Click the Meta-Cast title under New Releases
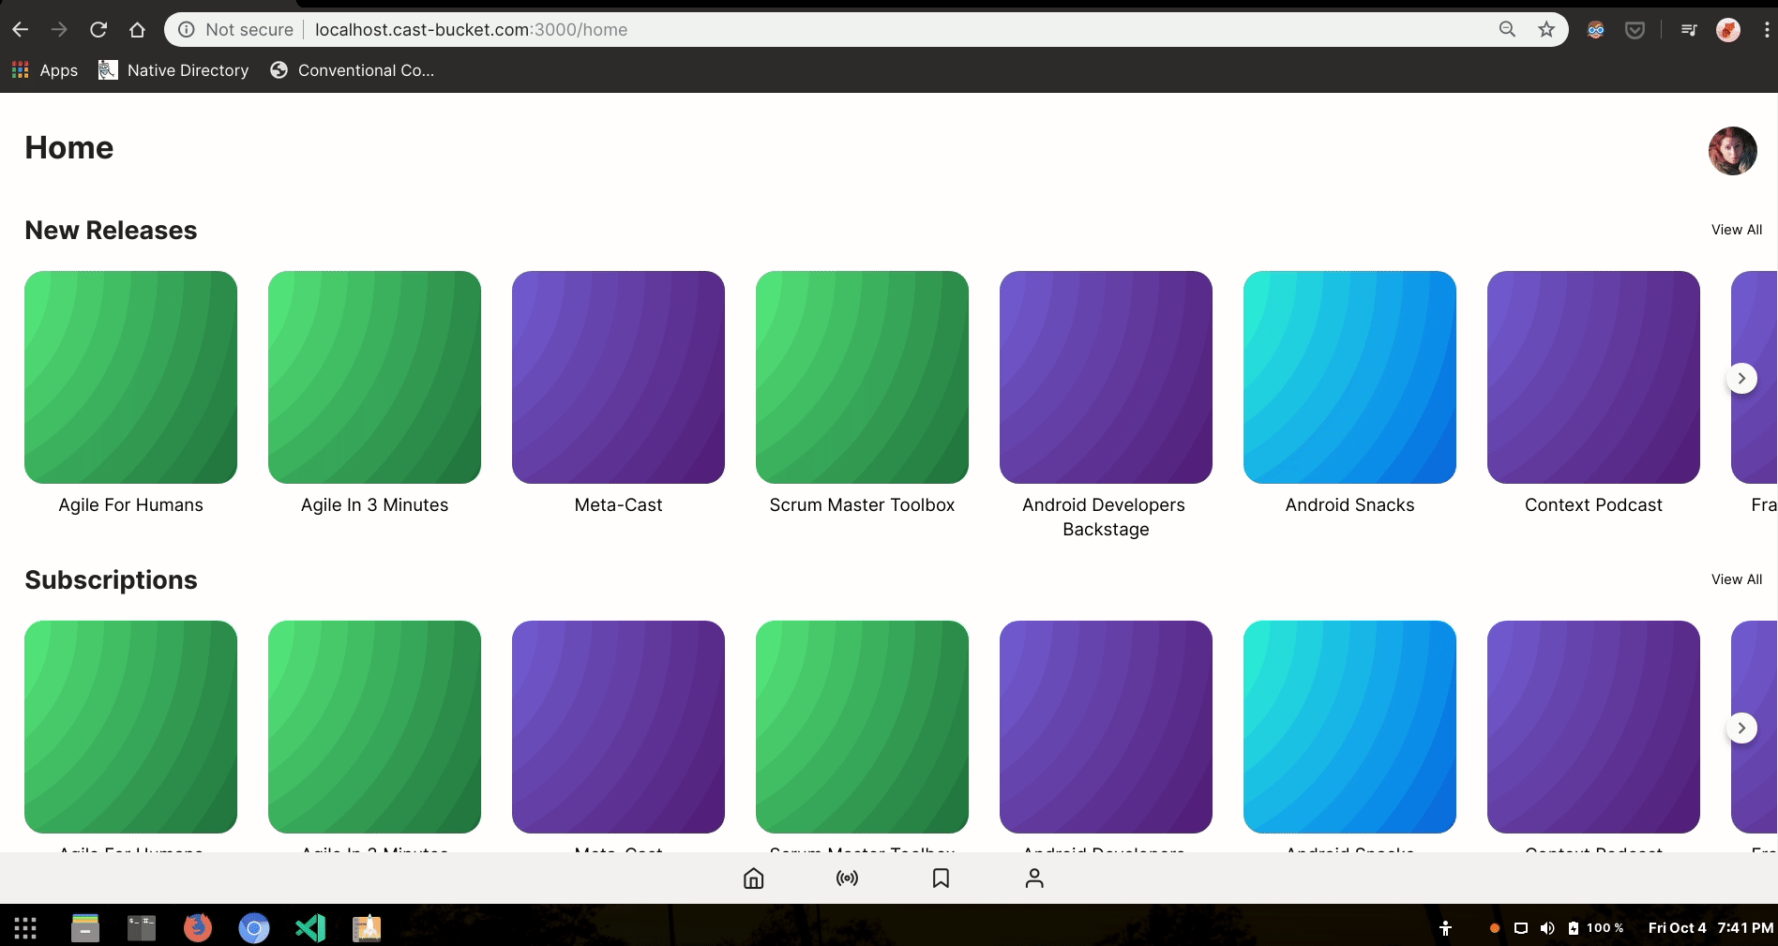 618,505
